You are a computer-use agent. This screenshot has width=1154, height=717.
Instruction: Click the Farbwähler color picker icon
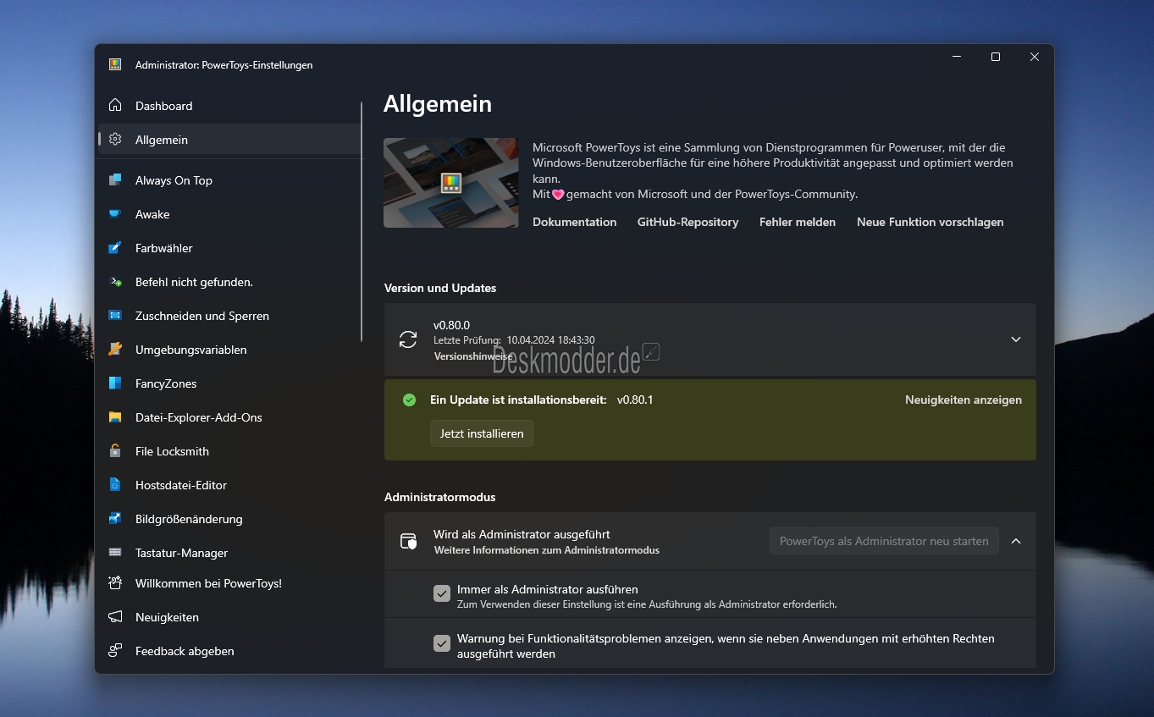[115, 247]
